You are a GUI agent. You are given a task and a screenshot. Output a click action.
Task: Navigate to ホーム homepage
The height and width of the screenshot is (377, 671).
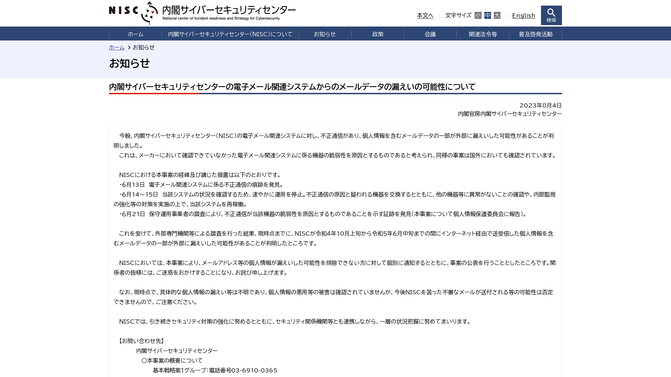[x=136, y=34]
